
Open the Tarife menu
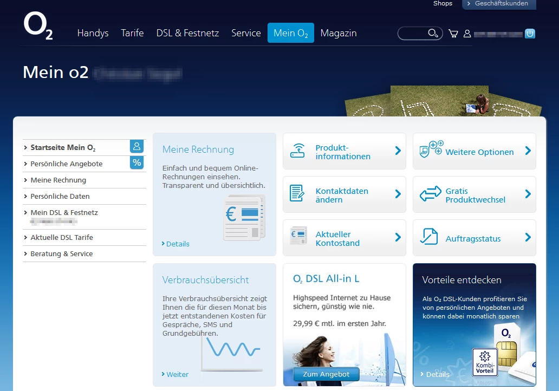point(132,33)
